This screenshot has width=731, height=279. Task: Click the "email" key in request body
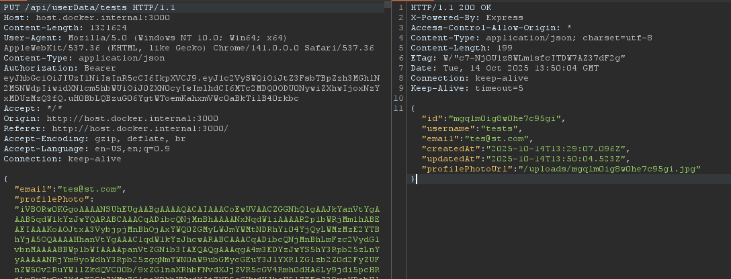(33, 189)
